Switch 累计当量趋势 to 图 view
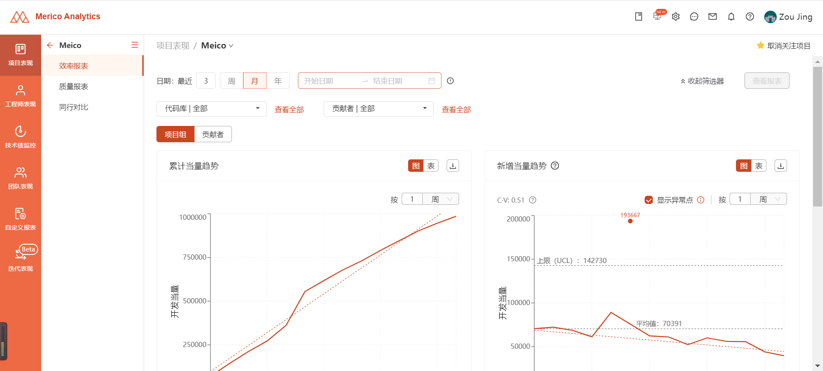Viewport: 823px width, 371px height. coord(416,166)
